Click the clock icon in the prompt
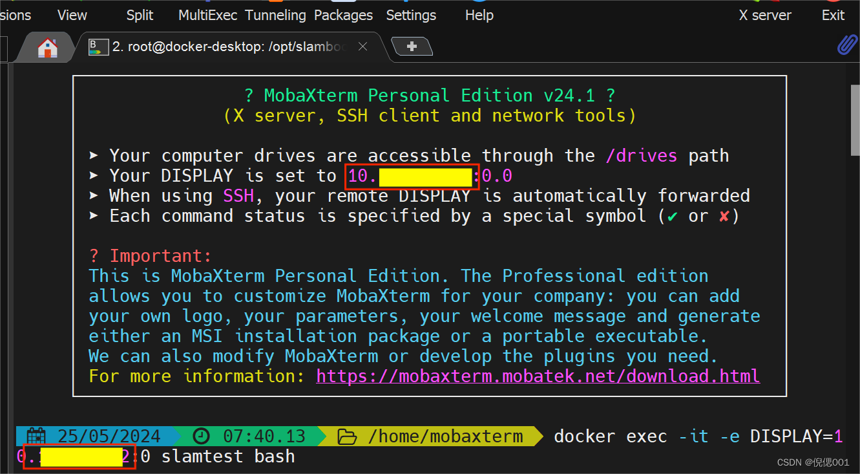Screen dimensions: 860x474 click(x=202, y=436)
